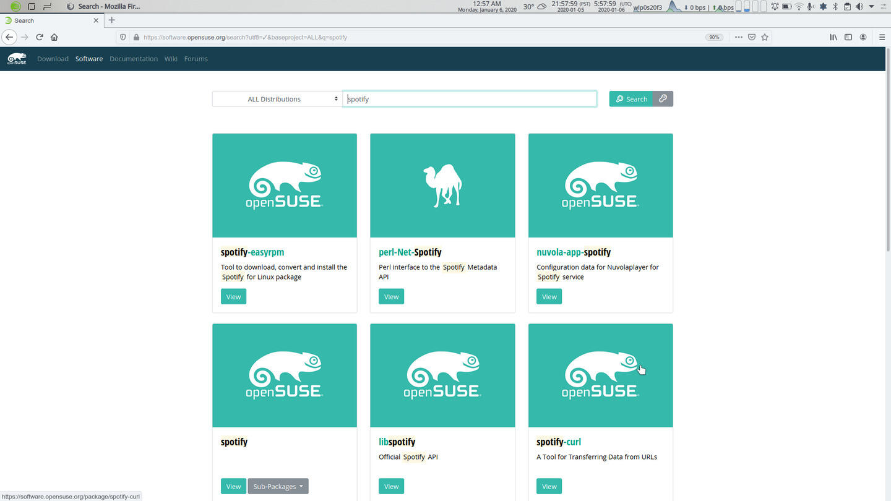Open the Firefox hamburger menu
Viewport: 891px width, 501px height.
(x=882, y=37)
